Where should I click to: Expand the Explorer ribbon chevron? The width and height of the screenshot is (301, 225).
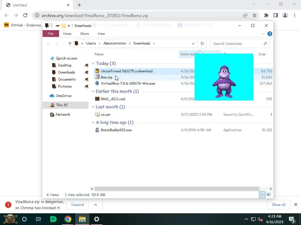tap(263, 34)
